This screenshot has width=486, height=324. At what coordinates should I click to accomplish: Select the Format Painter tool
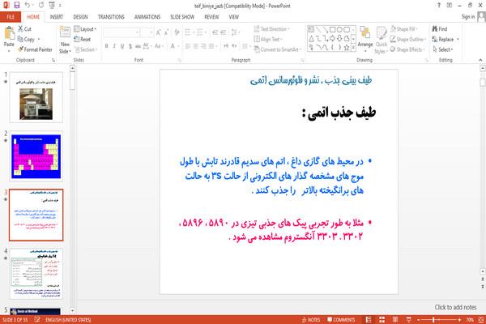[35, 49]
